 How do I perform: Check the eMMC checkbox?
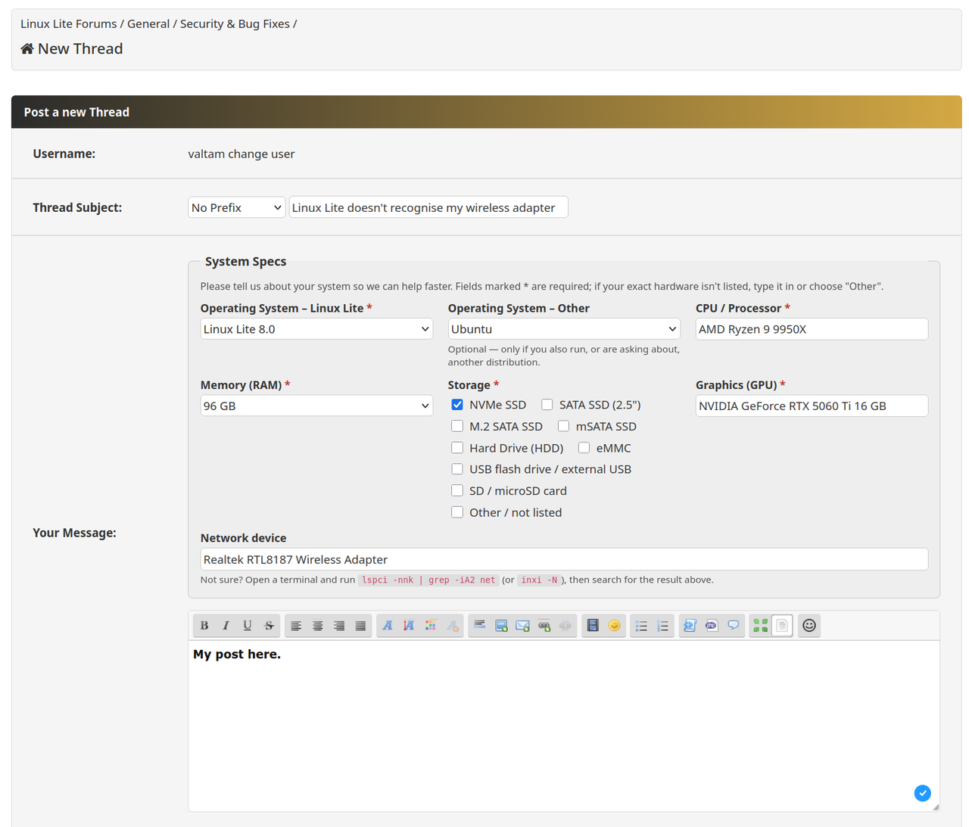pyautogui.click(x=584, y=448)
